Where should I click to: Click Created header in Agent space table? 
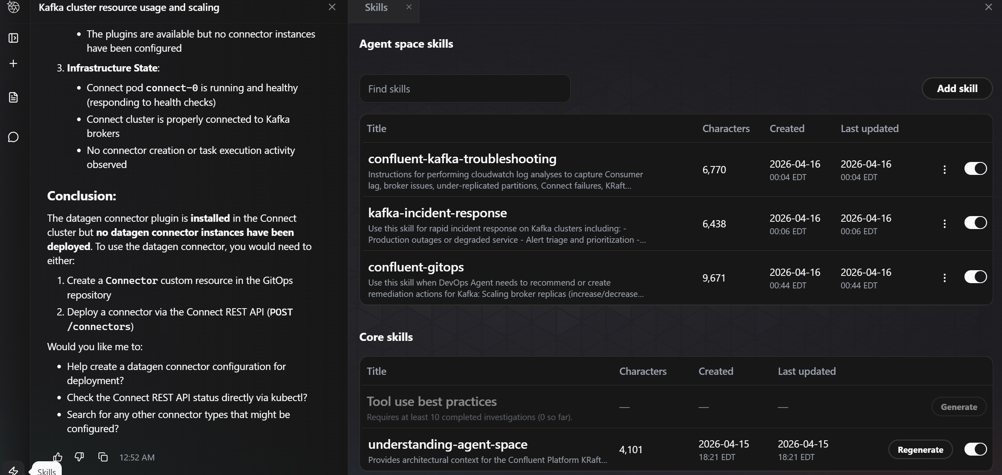[787, 128]
